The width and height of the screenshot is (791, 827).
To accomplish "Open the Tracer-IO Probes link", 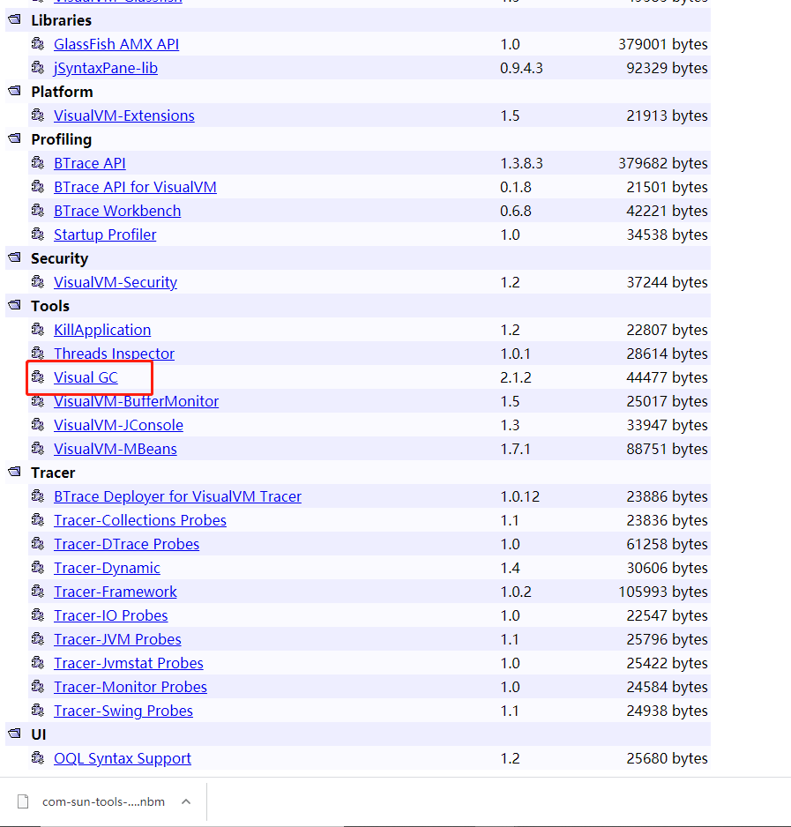I will pyautogui.click(x=111, y=615).
